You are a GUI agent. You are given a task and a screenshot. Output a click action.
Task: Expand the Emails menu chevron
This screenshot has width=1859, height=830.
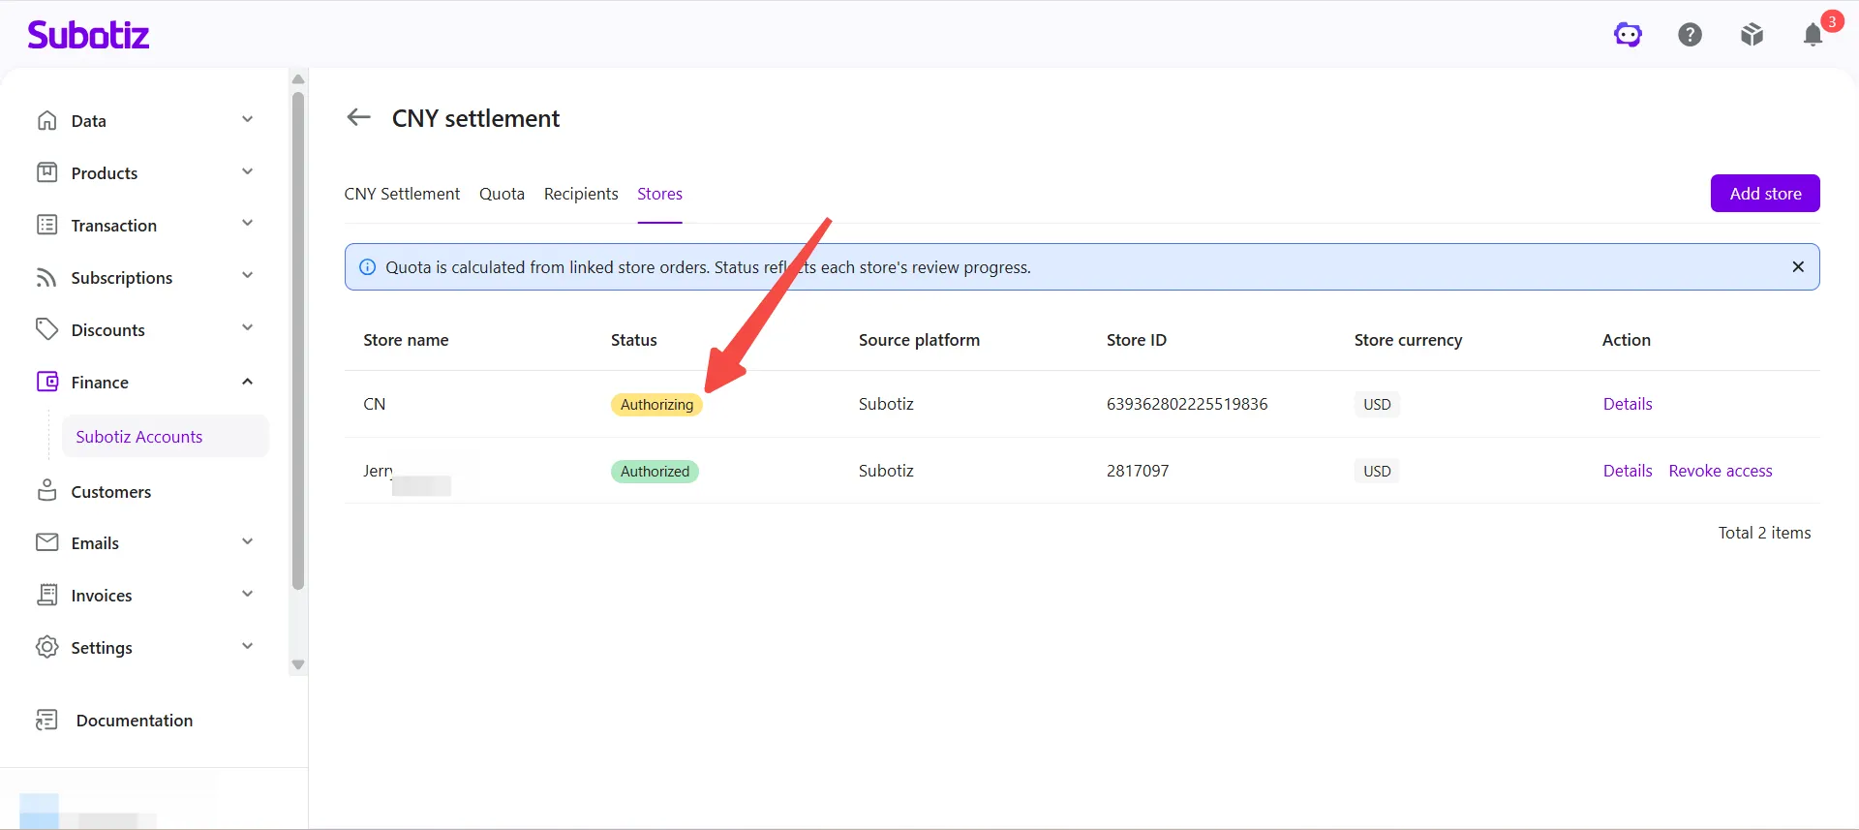[x=247, y=542]
